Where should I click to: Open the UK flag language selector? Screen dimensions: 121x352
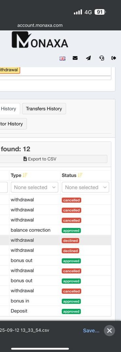[x=62, y=58]
